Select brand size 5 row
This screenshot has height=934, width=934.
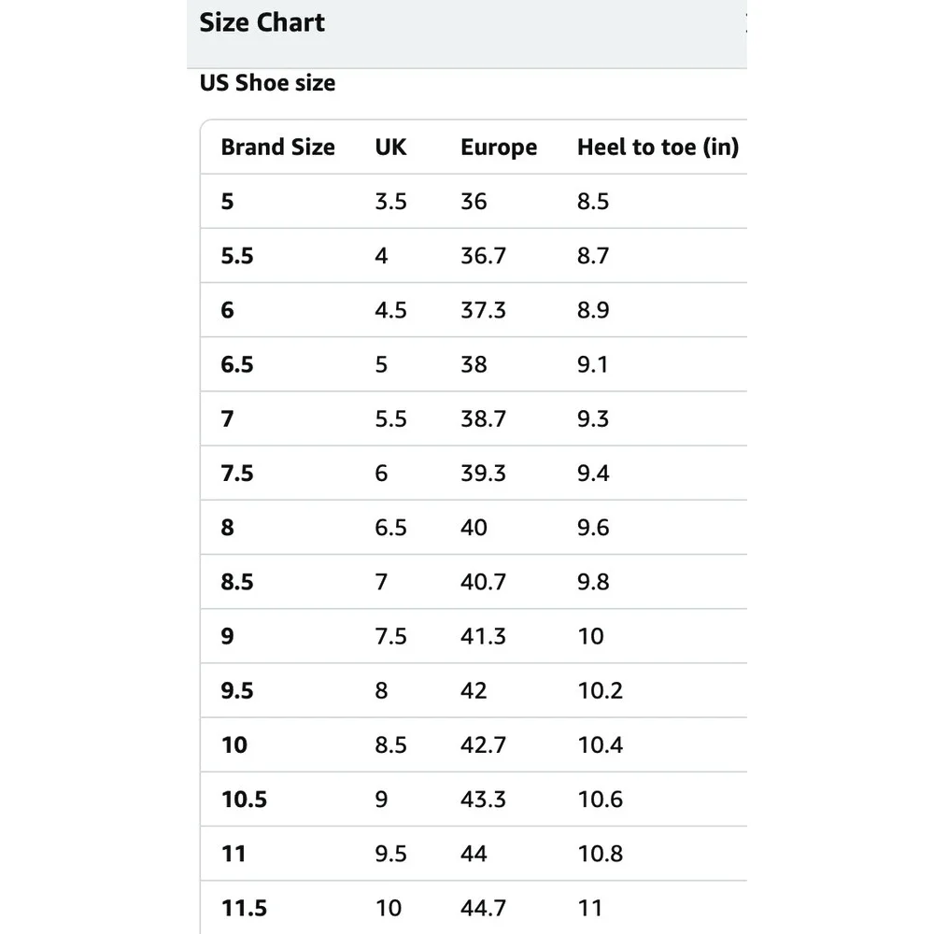pyautogui.click(x=474, y=202)
